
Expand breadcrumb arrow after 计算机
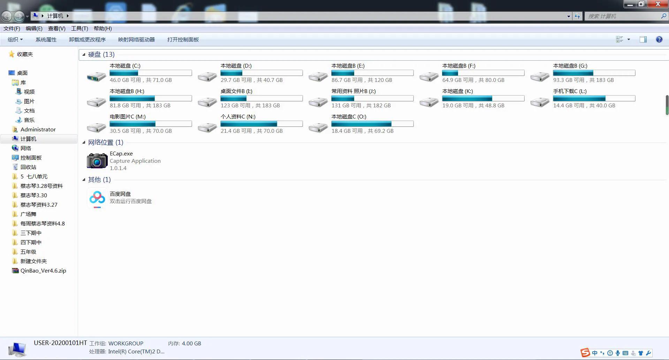(67, 16)
